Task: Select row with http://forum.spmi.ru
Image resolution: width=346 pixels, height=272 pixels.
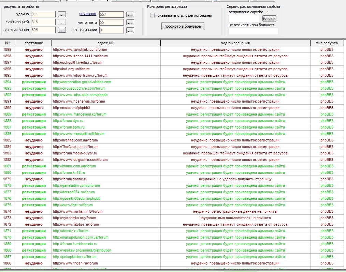Action: (x=172, y=127)
